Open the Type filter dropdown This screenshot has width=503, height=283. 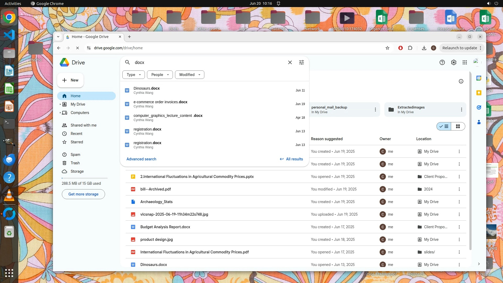click(x=134, y=75)
